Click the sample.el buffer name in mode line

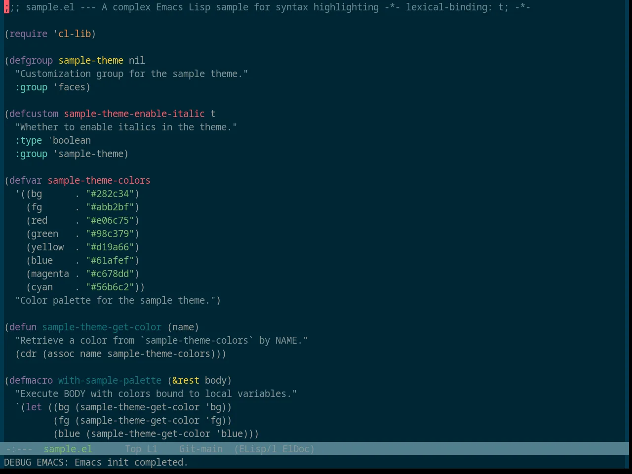(68, 449)
